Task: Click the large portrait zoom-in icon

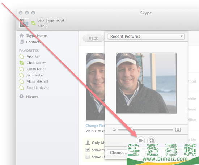Action: (178, 130)
